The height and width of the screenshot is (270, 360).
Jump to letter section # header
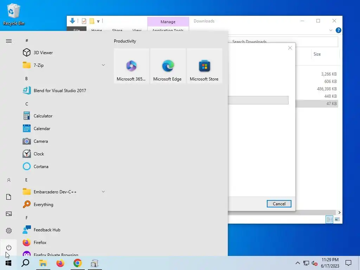coord(27,40)
